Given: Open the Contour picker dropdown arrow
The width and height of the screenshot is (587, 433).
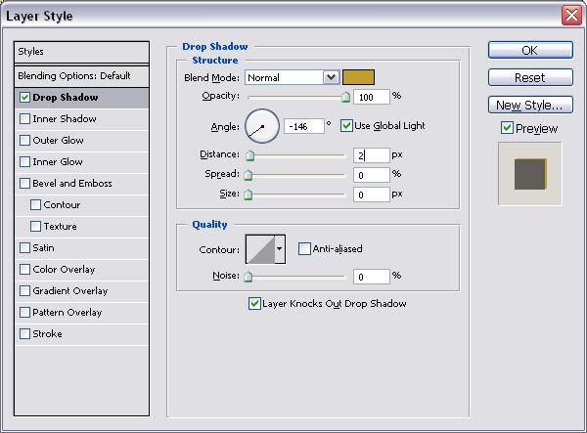Looking at the screenshot, I should (279, 249).
